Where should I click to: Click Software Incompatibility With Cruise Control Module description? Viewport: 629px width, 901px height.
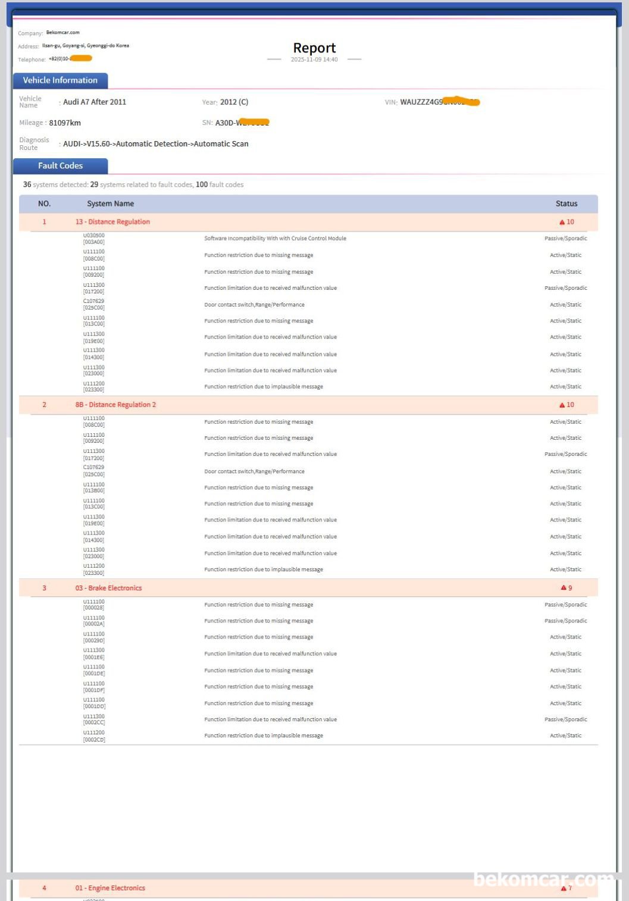pos(275,239)
